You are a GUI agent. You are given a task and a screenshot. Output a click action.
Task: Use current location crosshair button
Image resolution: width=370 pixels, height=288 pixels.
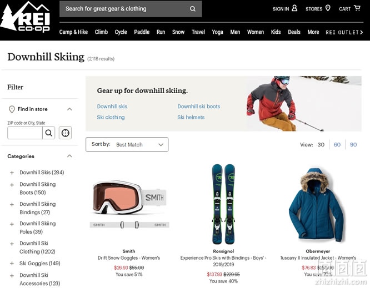pyautogui.click(x=65, y=133)
